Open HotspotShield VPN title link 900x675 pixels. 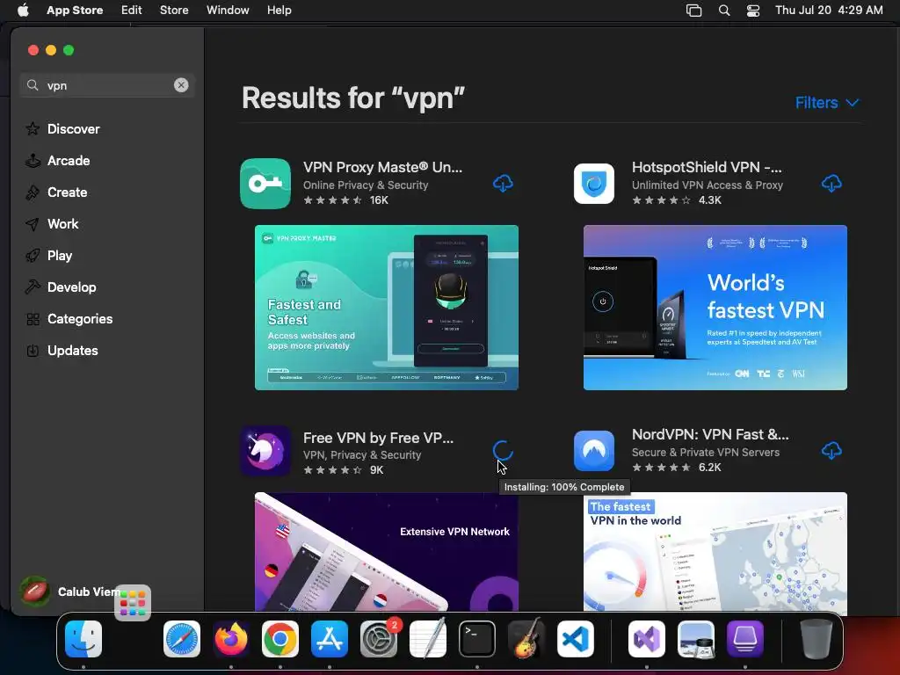click(x=707, y=167)
